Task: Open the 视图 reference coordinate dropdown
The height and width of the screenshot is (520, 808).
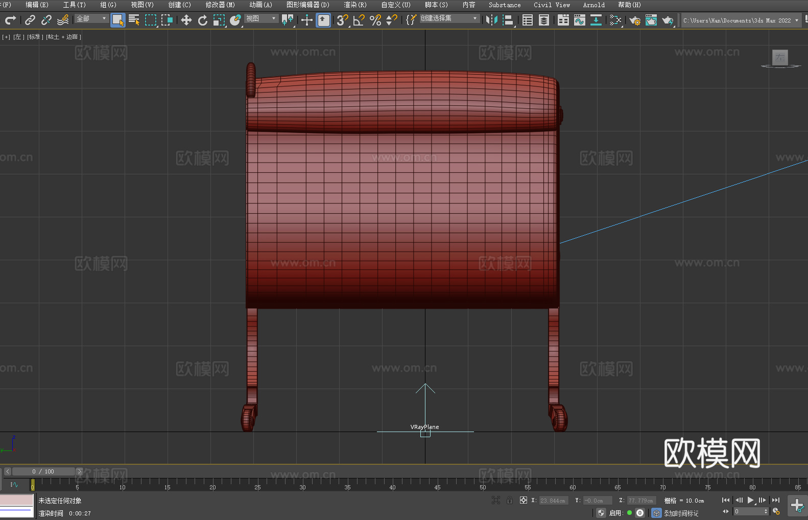Action: coord(261,18)
